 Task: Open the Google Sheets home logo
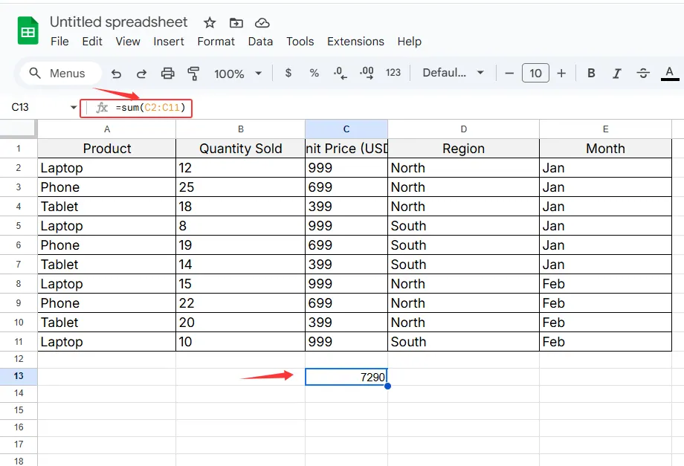tap(28, 32)
